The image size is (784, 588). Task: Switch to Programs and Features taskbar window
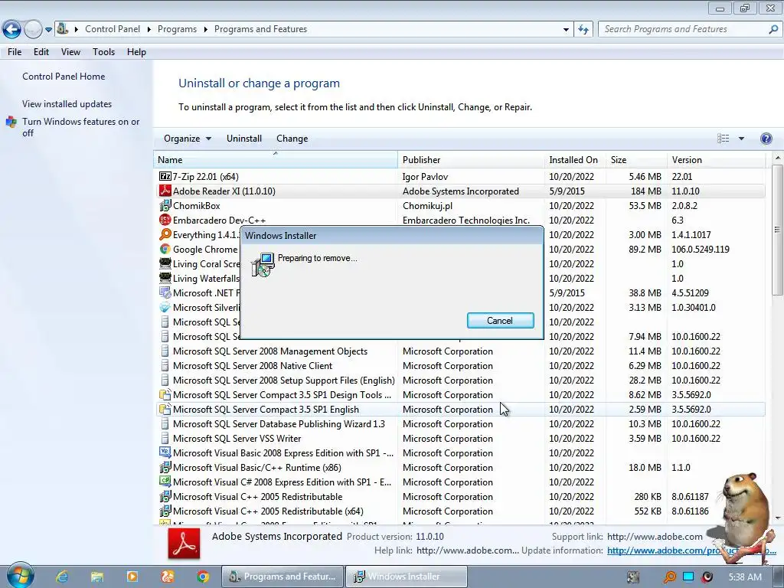(x=283, y=577)
